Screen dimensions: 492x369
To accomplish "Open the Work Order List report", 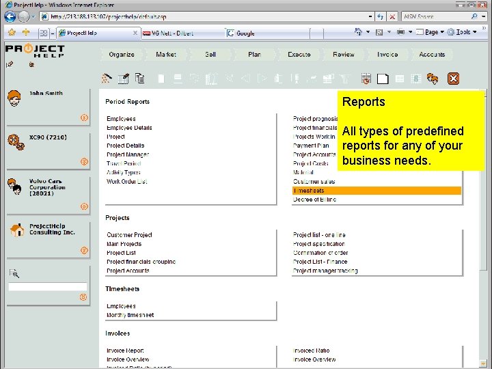I will click(x=127, y=181).
